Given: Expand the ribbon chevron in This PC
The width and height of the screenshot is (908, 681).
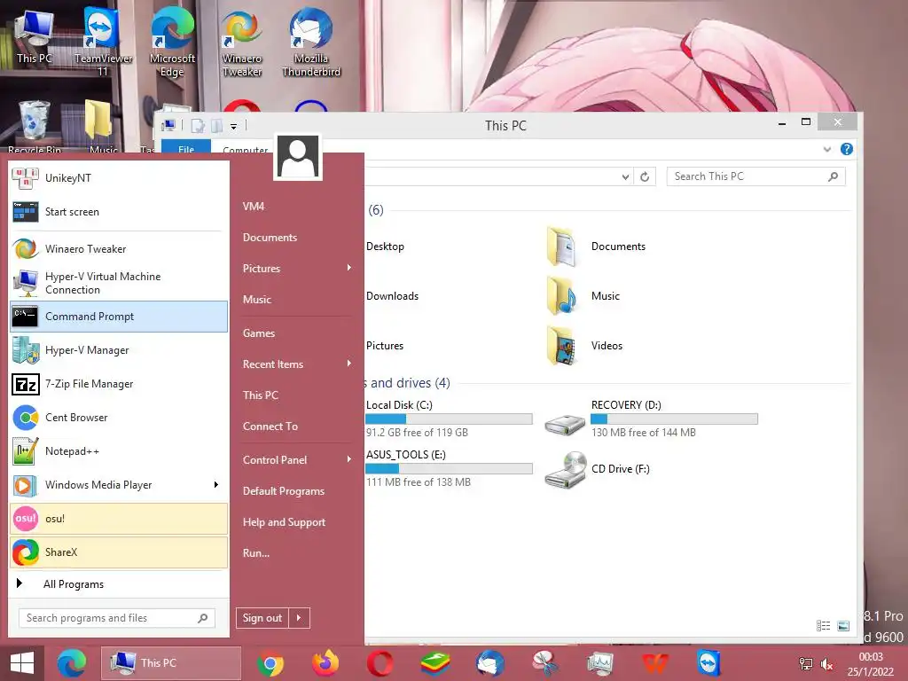Looking at the screenshot, I should click(827, 149).
